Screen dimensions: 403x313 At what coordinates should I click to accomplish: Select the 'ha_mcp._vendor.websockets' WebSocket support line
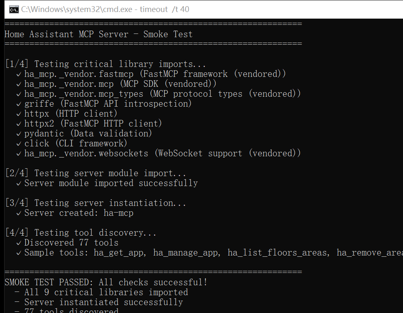click(x=158, y=153)
